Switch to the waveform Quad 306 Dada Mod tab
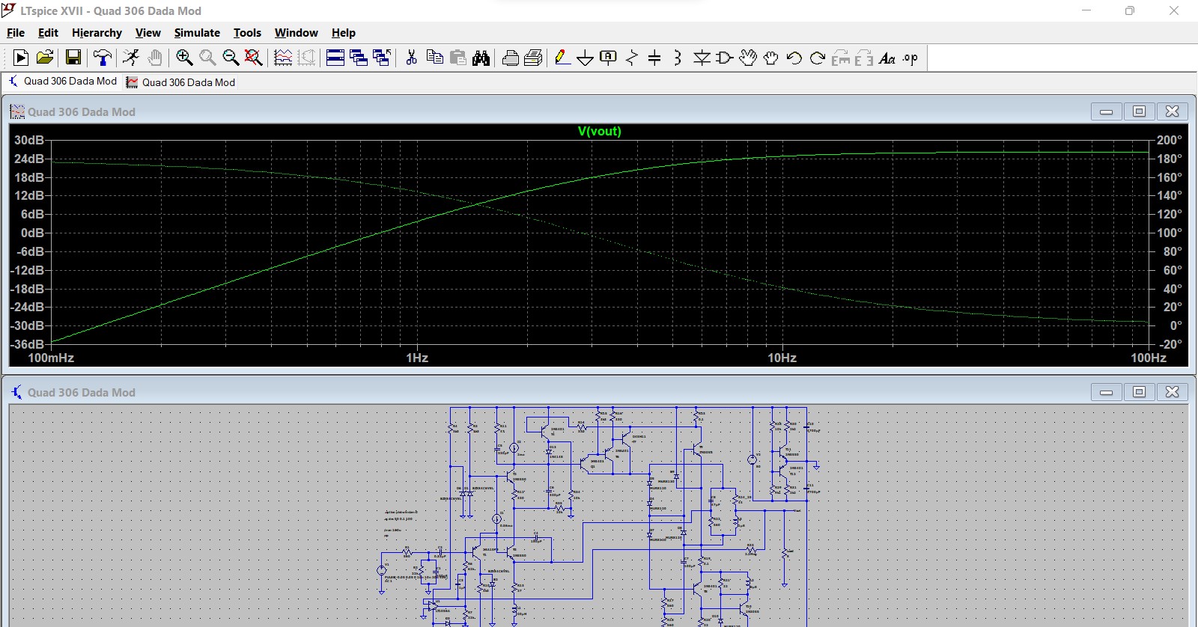 [x=180, y=82]
